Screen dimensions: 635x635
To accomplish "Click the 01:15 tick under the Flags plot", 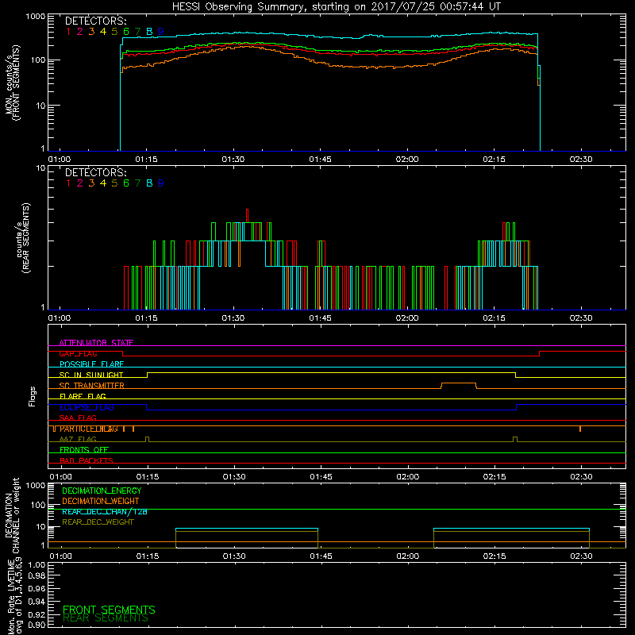I will (147, 477).
